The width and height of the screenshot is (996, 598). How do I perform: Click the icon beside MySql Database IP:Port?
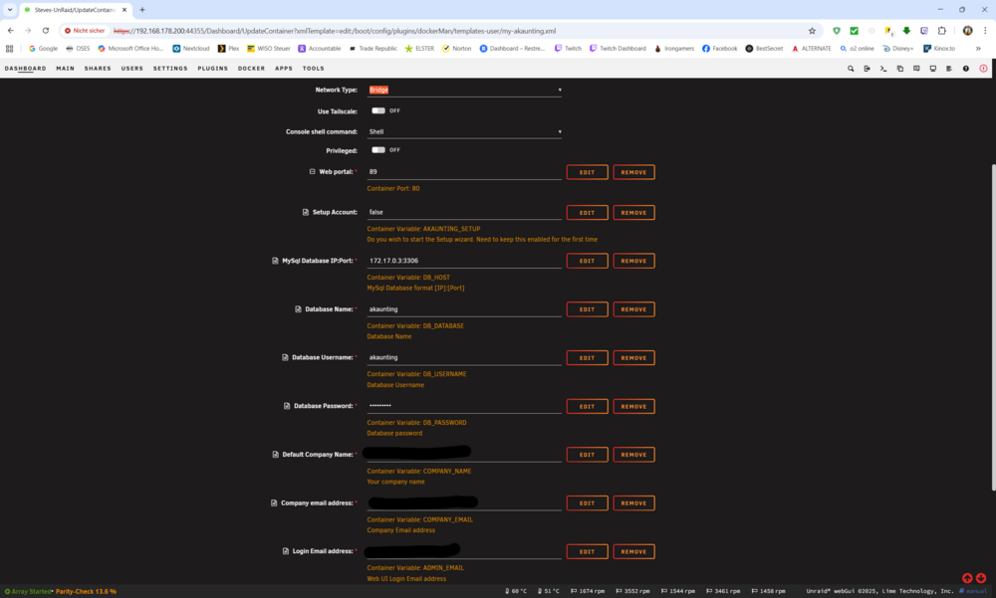(275, 261)
